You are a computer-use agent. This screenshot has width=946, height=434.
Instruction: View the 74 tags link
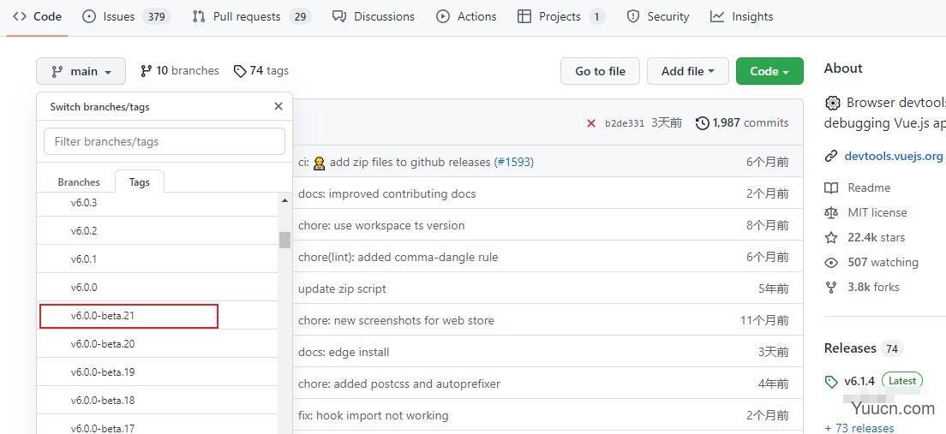[260, 71]
